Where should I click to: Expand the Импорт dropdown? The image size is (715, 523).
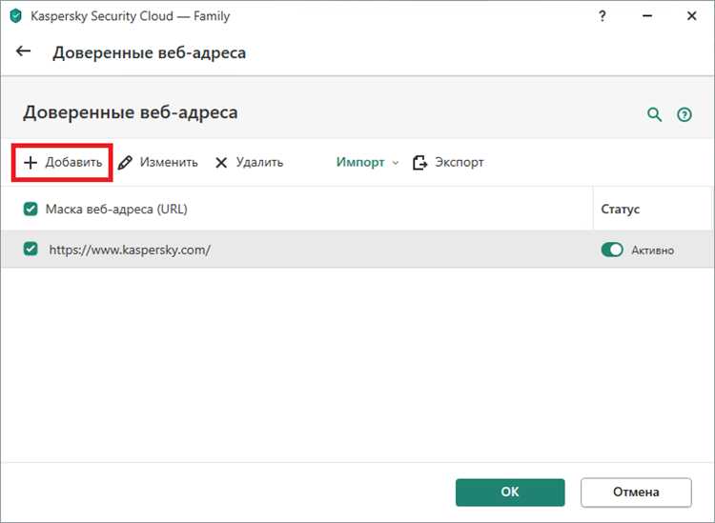(367, 162)
